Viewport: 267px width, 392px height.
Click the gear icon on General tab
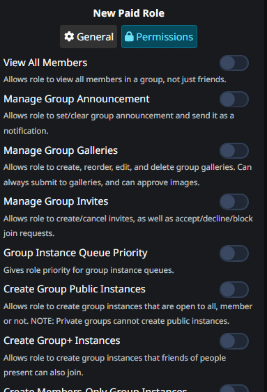(69, 36)
